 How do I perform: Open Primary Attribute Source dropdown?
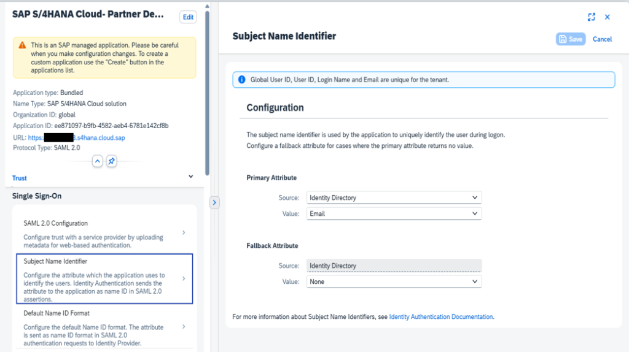coord(394,197)
